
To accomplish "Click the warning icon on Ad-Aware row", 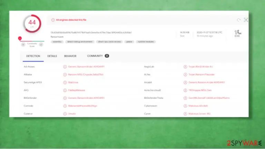I will tap(65, 67).
